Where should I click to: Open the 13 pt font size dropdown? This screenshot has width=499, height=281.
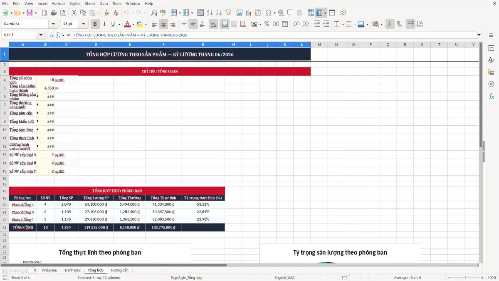[x=84, y=24]
